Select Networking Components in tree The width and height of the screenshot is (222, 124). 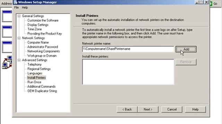click(43, 51)
